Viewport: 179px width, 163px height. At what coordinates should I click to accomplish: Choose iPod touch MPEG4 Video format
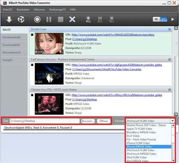click(x=149, y=154)
